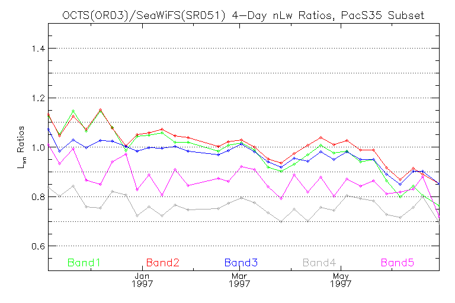Click the 1.0 y-axis tick label
This screenshot has width=455, height=303.
pos(39,147)
